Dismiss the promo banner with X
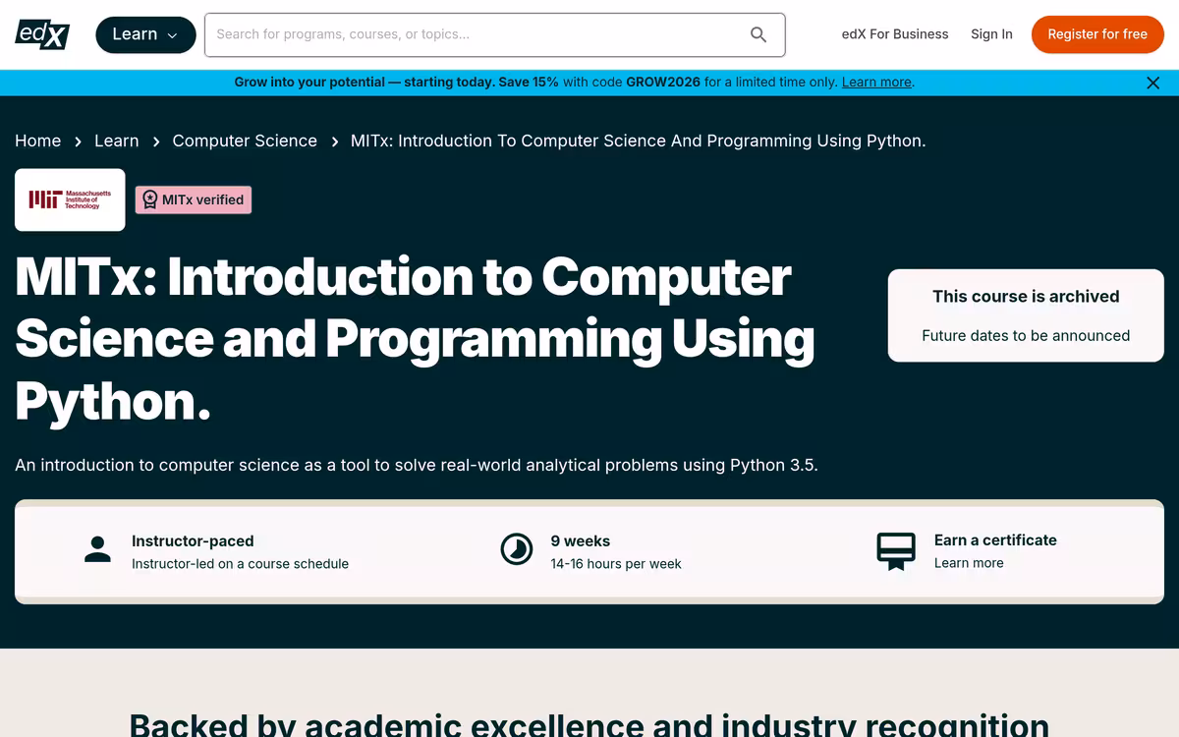 [1153, 83]
